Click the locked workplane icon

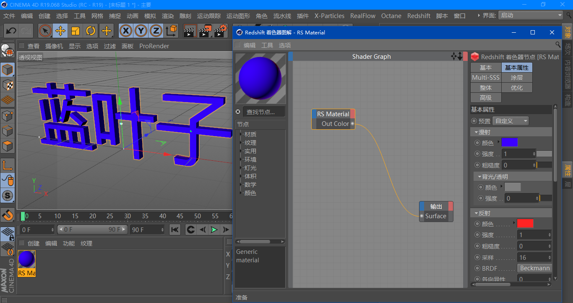(x=8, y=234)
